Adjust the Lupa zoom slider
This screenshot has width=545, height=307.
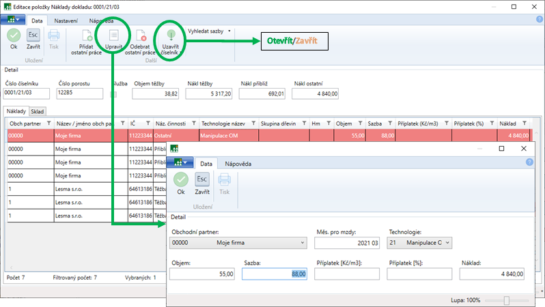tap(507, 300)
